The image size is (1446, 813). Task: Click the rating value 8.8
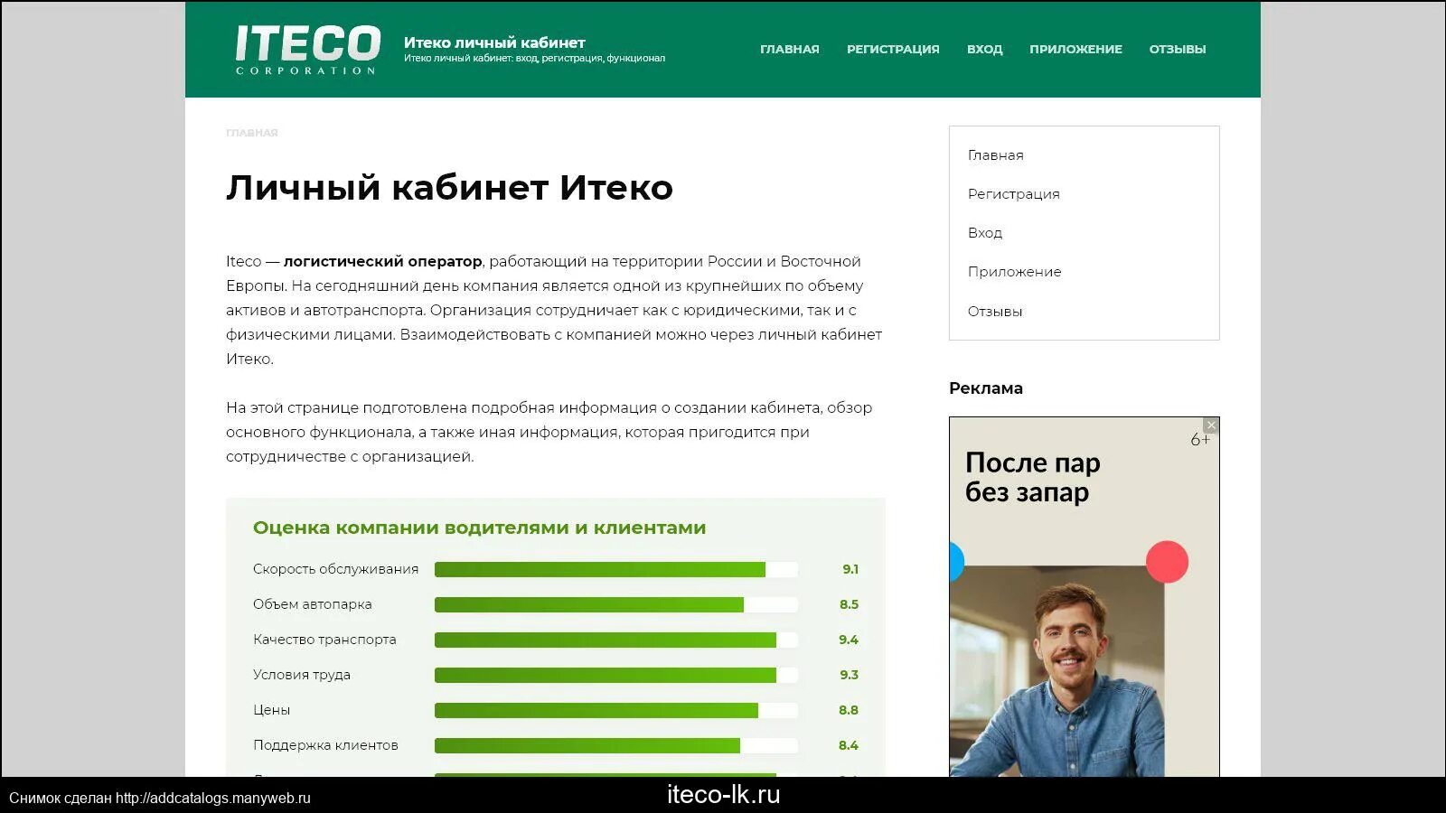point(849,710)
